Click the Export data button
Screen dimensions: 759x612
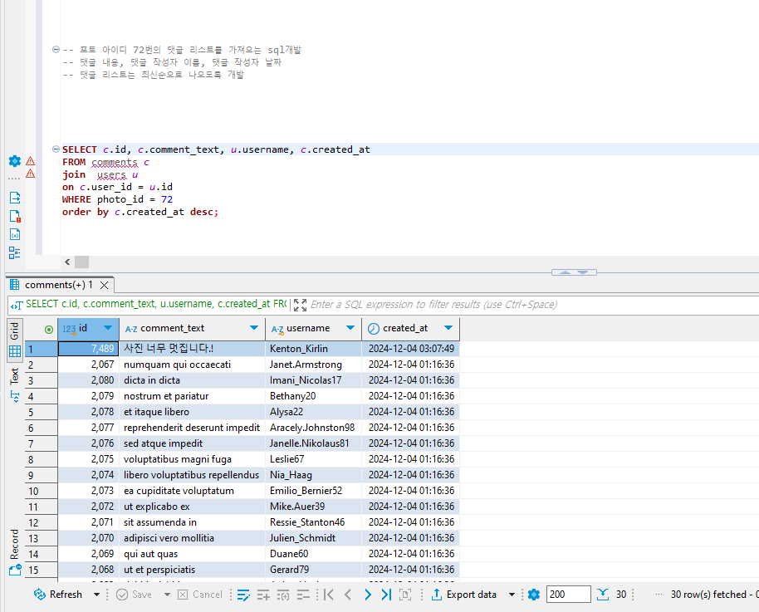pyautogui.click(x=463, y=595)
